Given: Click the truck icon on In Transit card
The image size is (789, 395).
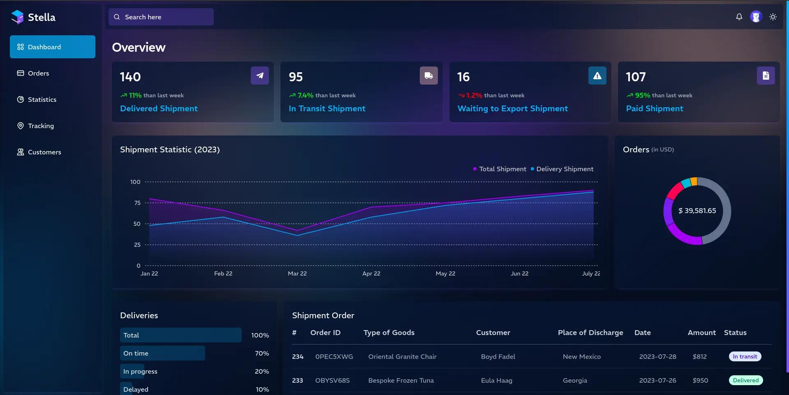Looking at the screenshot, I should click(428, 76).
